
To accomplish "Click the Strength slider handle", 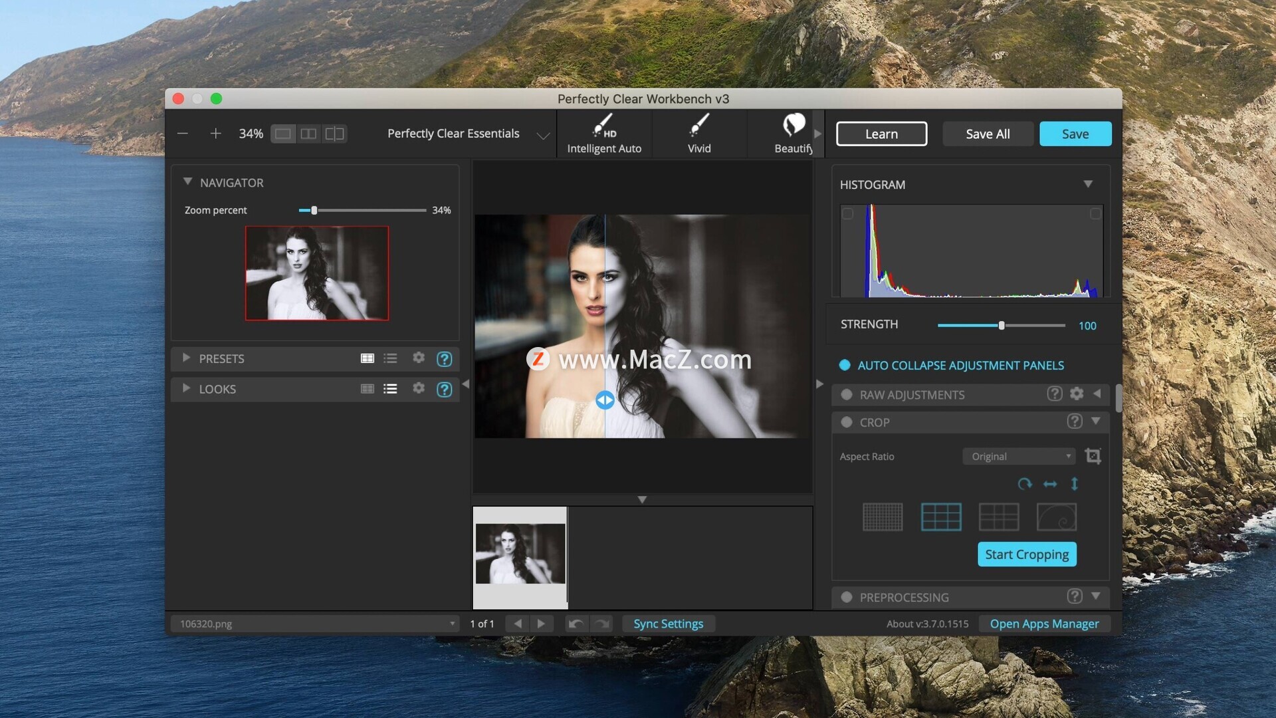I will (x=1002, y=325).
